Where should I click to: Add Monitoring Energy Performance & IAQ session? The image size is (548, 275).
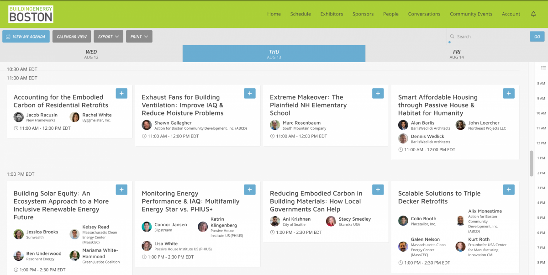click(250, 190)
